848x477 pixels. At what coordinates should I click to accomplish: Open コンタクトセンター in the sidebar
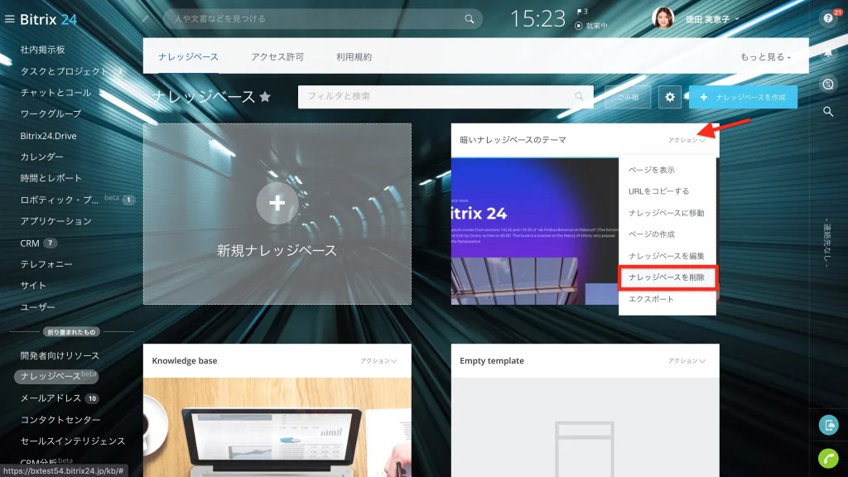(60, 420)
